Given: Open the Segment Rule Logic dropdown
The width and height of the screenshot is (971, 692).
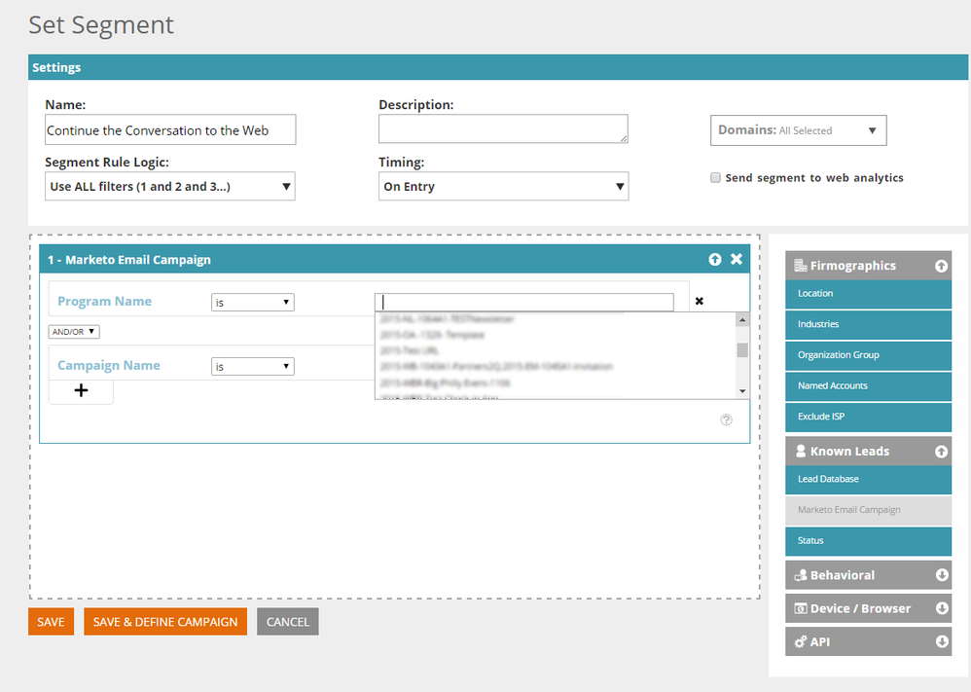Looking at the screenshot, I should (170, 187).
